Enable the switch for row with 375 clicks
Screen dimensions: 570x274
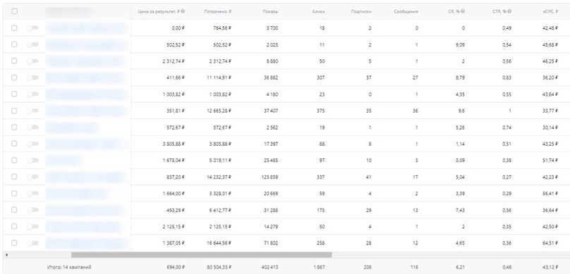32,111
